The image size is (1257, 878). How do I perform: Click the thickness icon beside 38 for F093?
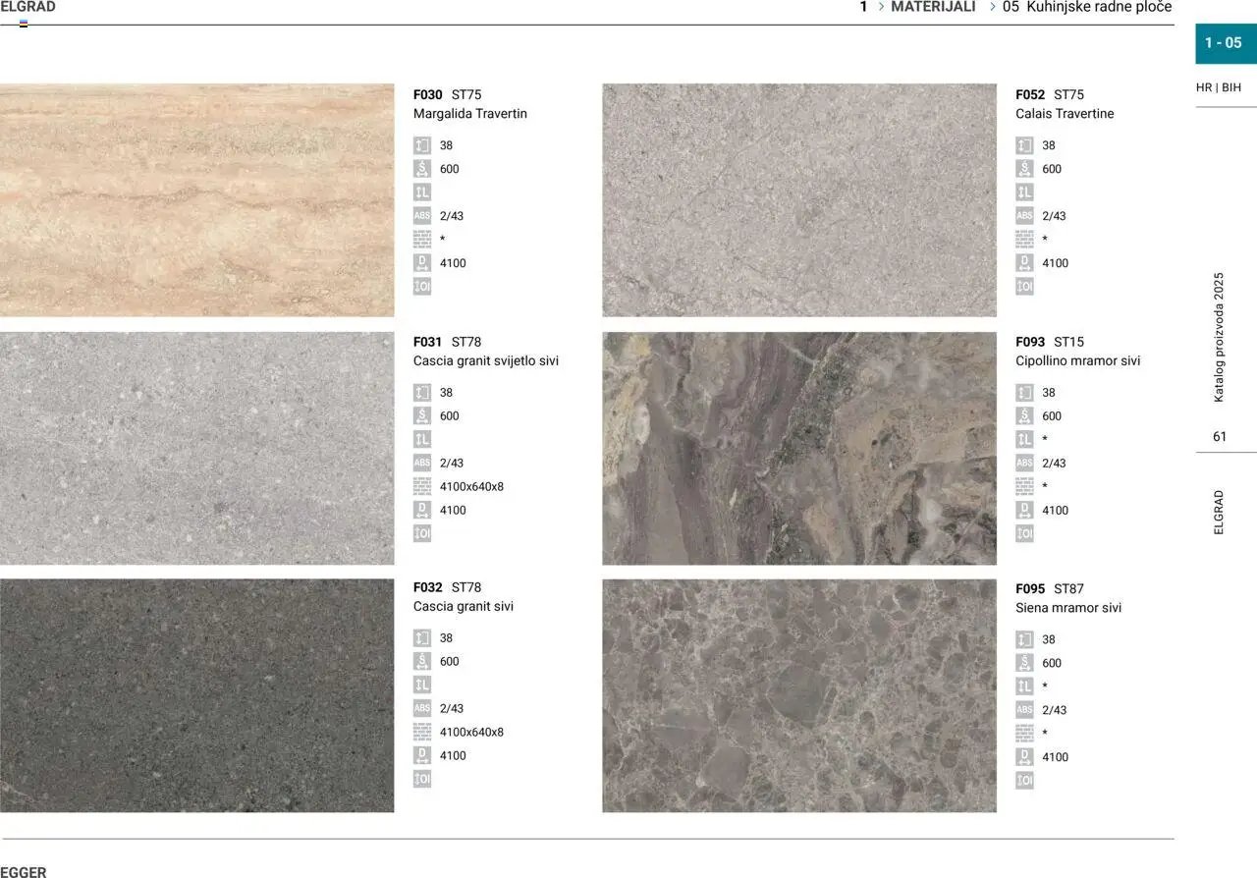click(1024, 393)
